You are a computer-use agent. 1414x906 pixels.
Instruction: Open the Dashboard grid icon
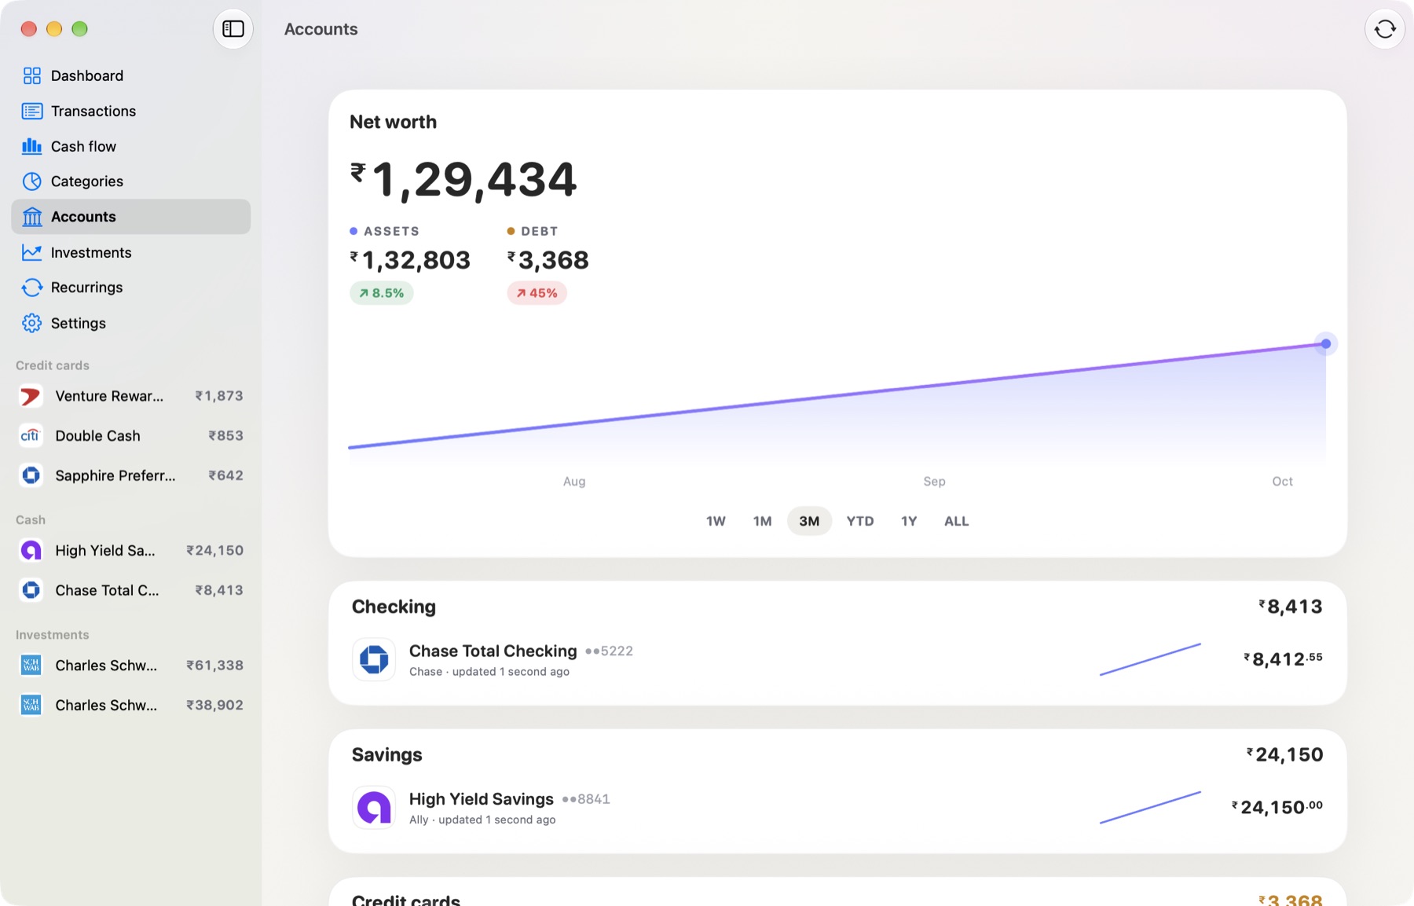click(x=31, y=75)
